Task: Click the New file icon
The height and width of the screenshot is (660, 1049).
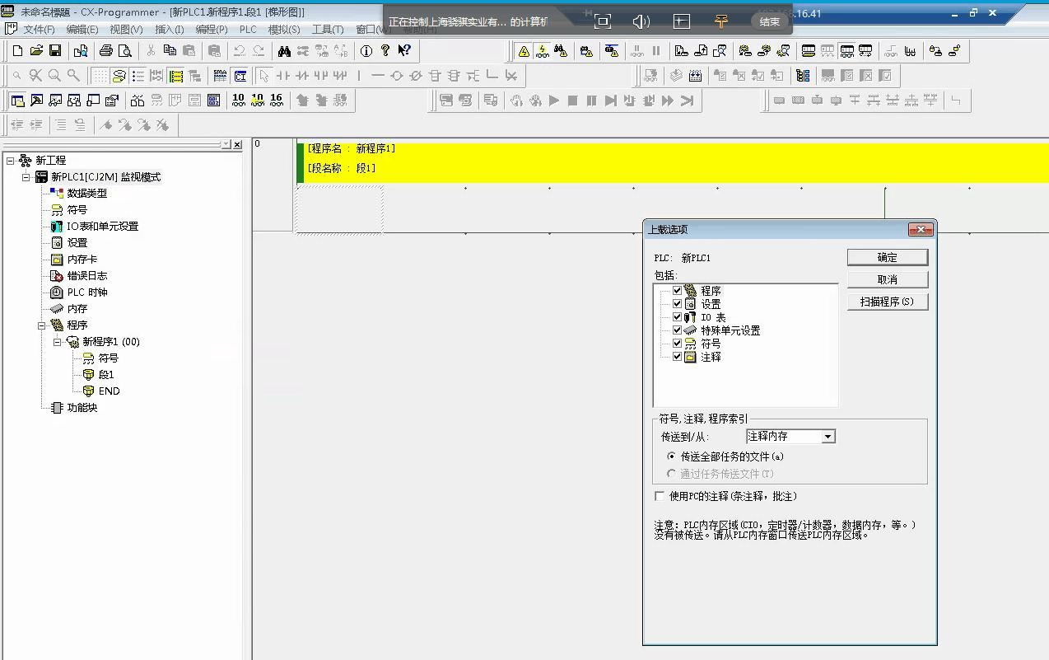Action: [17, 51]
